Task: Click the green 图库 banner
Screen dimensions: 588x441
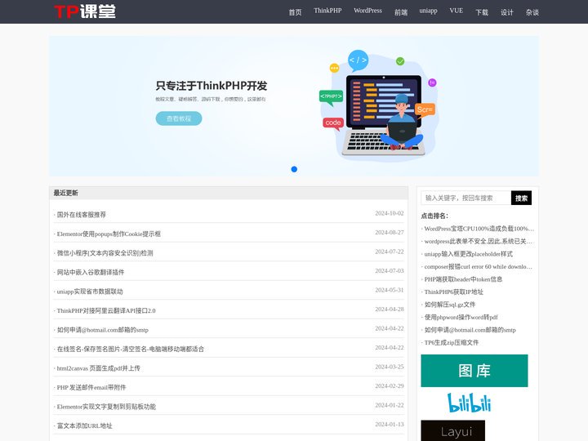Action: click(x=474, y=371)
